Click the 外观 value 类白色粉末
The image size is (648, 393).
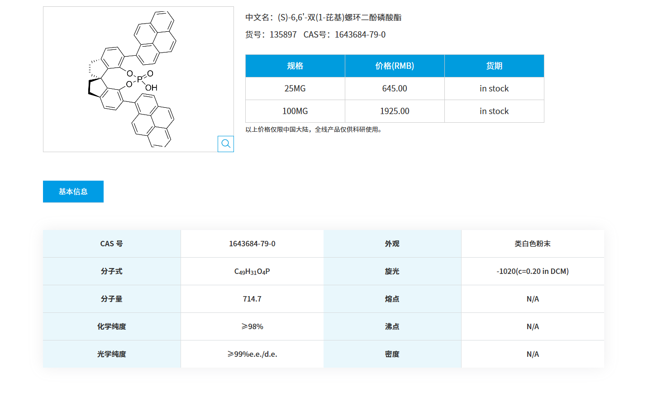(532, 244)
